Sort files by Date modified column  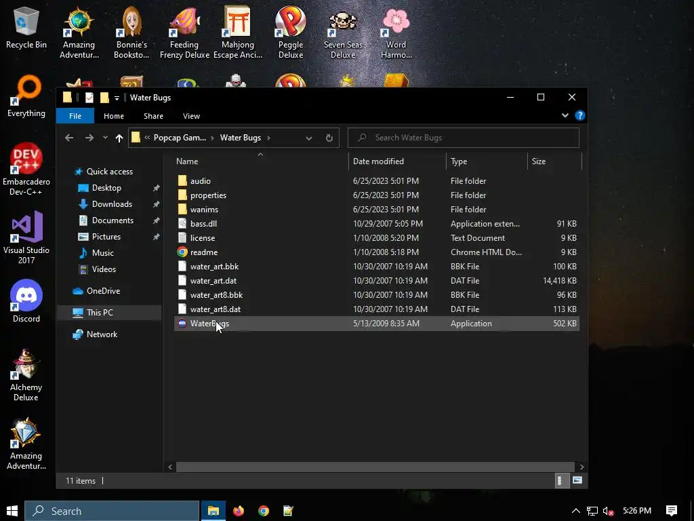coord(397,161)
